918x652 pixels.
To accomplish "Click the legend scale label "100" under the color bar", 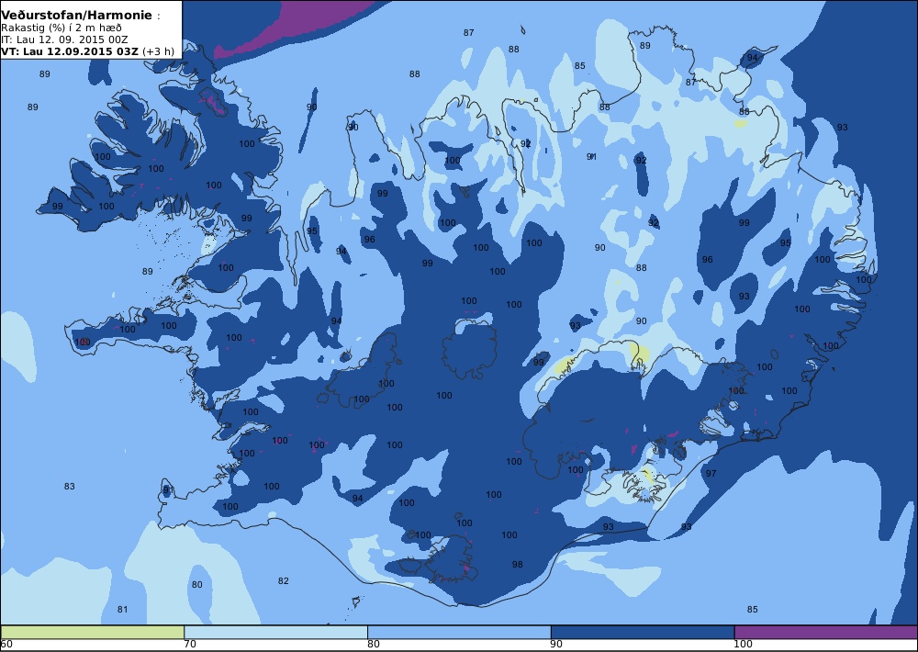I will point(743,645).
